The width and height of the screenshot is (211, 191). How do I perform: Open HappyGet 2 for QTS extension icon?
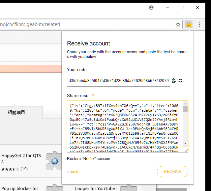click(54, 161)
